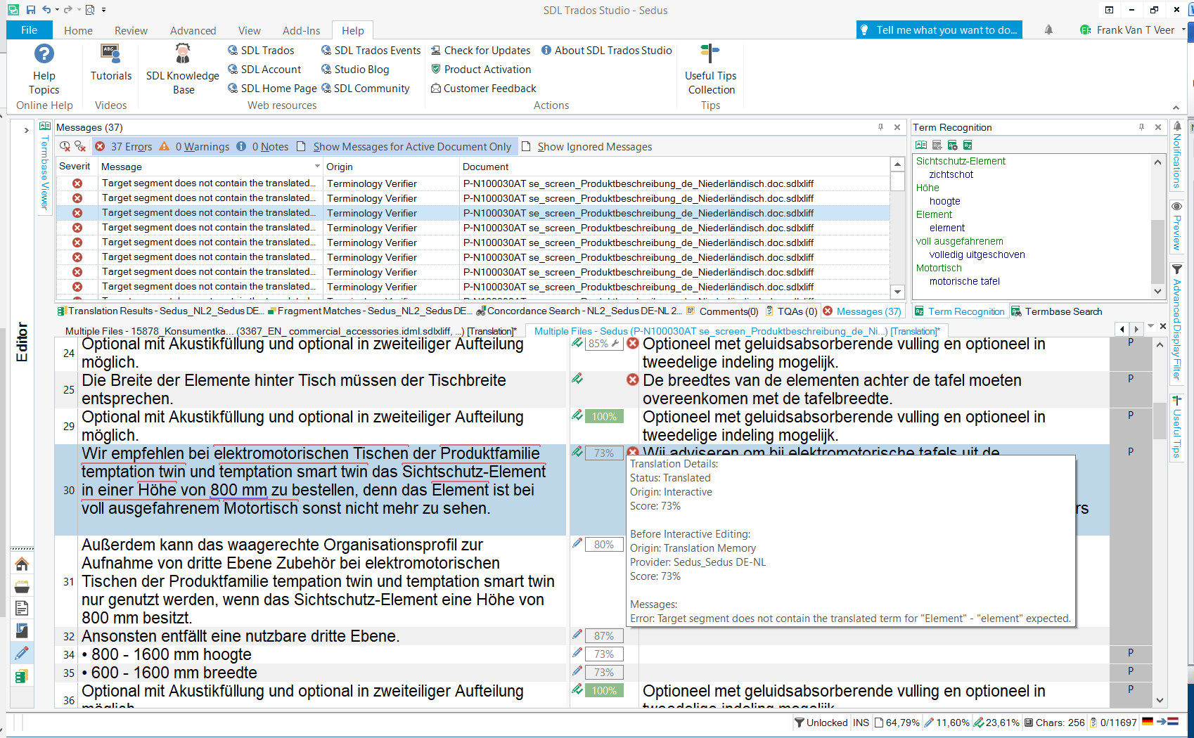Viewport: 1194px width, 738px height.
Task: Pin the Messages panel
Action: 880,127
